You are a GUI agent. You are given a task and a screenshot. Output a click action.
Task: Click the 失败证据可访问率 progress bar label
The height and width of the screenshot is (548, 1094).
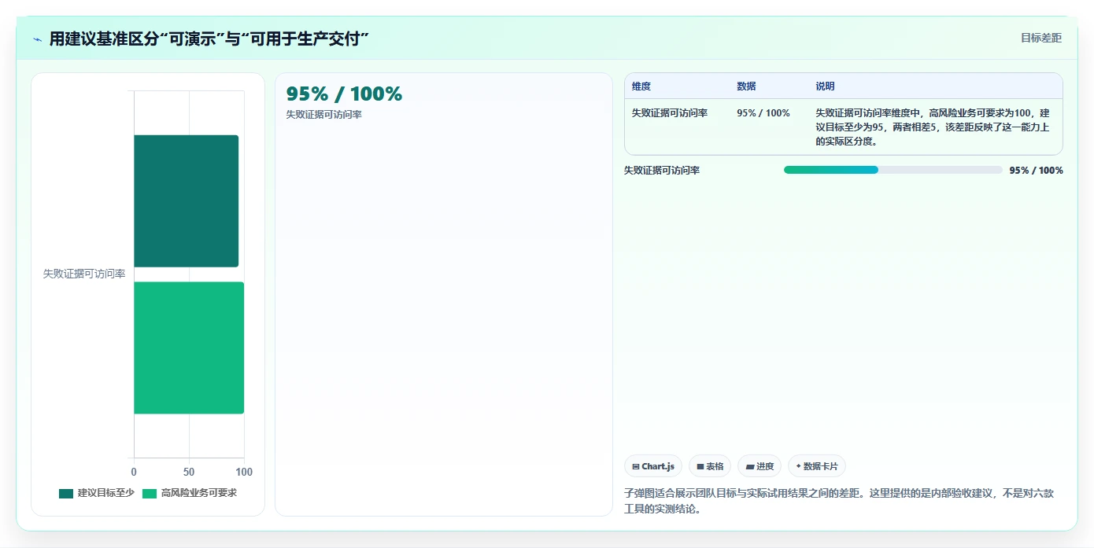tap(662, 171)
